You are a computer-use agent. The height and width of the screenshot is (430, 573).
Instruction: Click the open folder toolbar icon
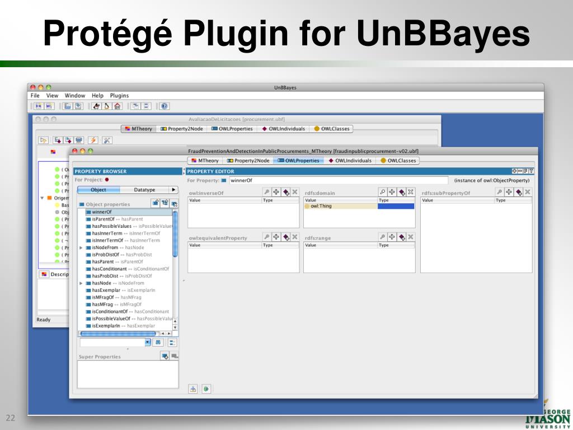point(68,106)
